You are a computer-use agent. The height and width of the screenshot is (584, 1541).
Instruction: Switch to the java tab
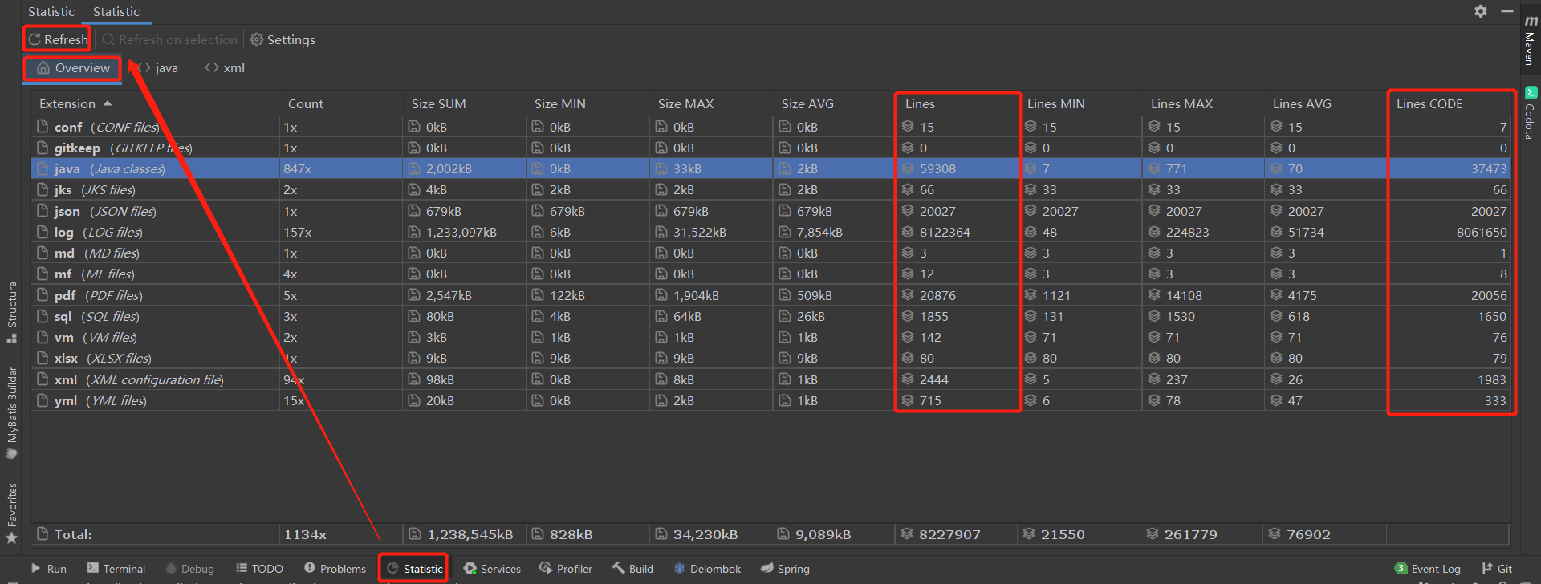(158, 68)
